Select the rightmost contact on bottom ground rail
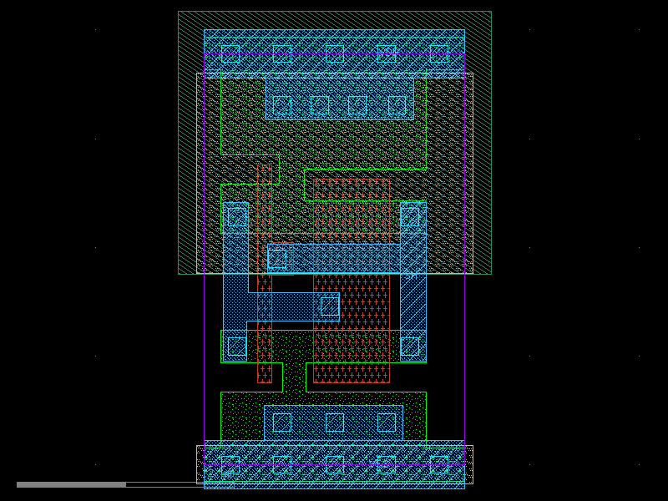The width and height of the screenshot is (668, 501). point(439,464)
